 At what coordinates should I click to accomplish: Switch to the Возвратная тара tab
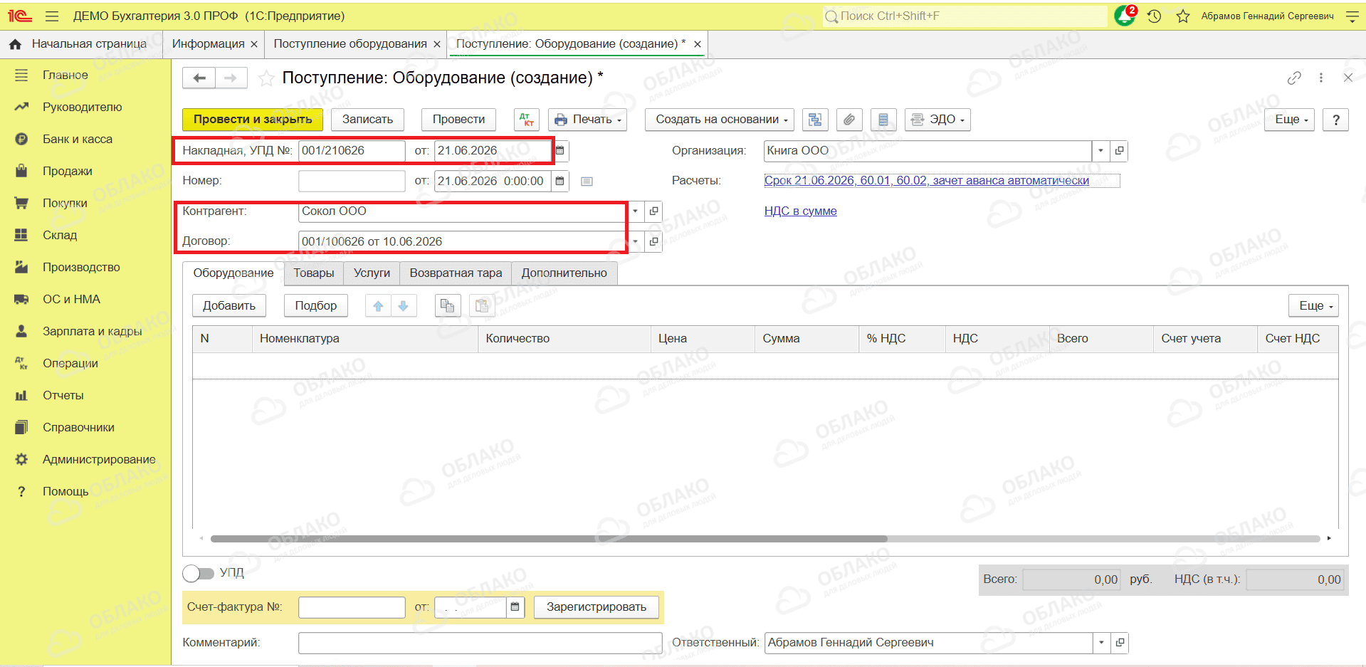tap(456, 273)
